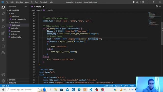Open the Terminal menu

(44, 2)
